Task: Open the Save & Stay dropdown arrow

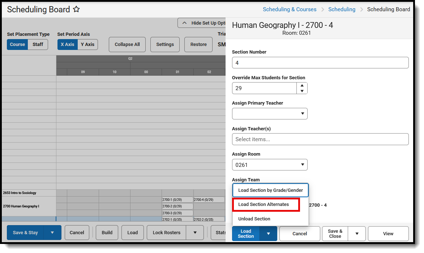Action: click(52, 233)
